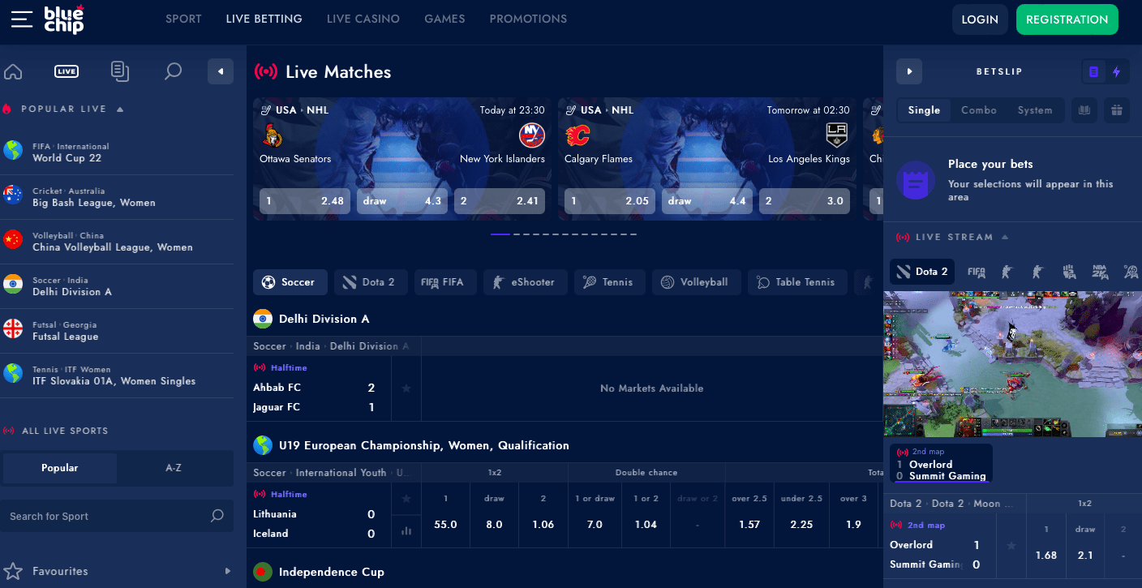Image resolution: width=1142 pixels, height=588 pixels.
Task: Enable quick bet lightning icon
Action: coord(1117,72)
